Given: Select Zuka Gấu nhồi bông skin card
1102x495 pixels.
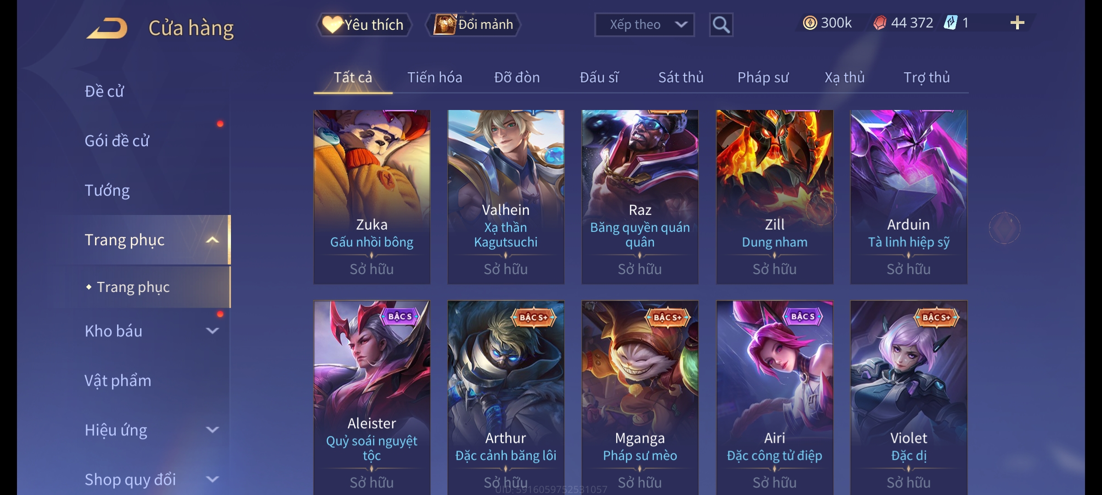Looking at the screenshot, I should point(372,197).
